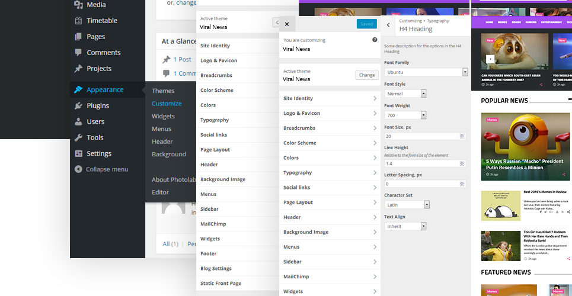Click the Line Height field showing 1.4
This screenshot has height=296, width=572.
point(425,163)
